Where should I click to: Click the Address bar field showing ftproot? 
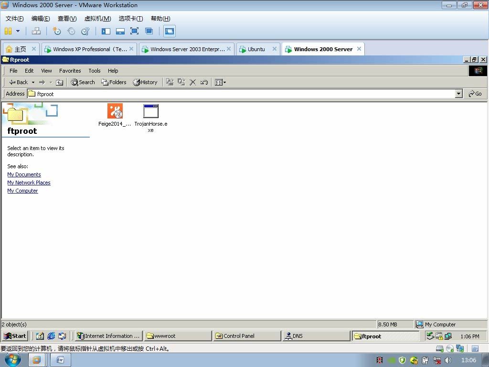241,94
